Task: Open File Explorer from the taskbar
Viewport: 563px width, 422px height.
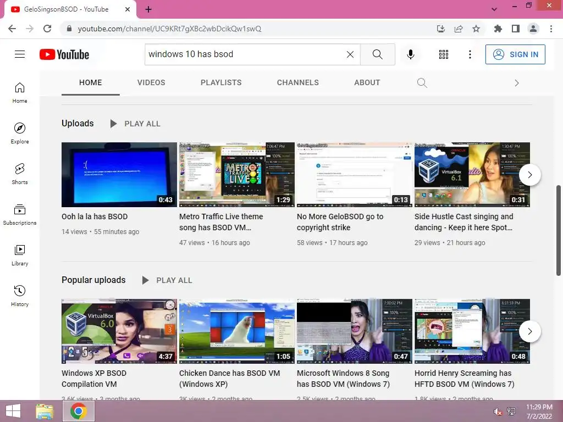Action: click(x=45, y=411)
